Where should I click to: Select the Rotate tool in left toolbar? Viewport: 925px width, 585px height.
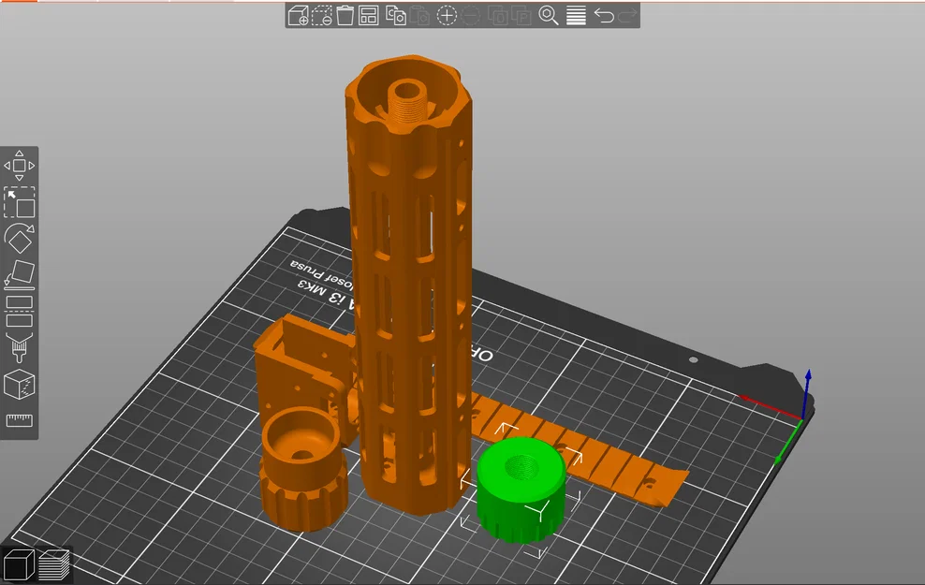click(19, 239)
